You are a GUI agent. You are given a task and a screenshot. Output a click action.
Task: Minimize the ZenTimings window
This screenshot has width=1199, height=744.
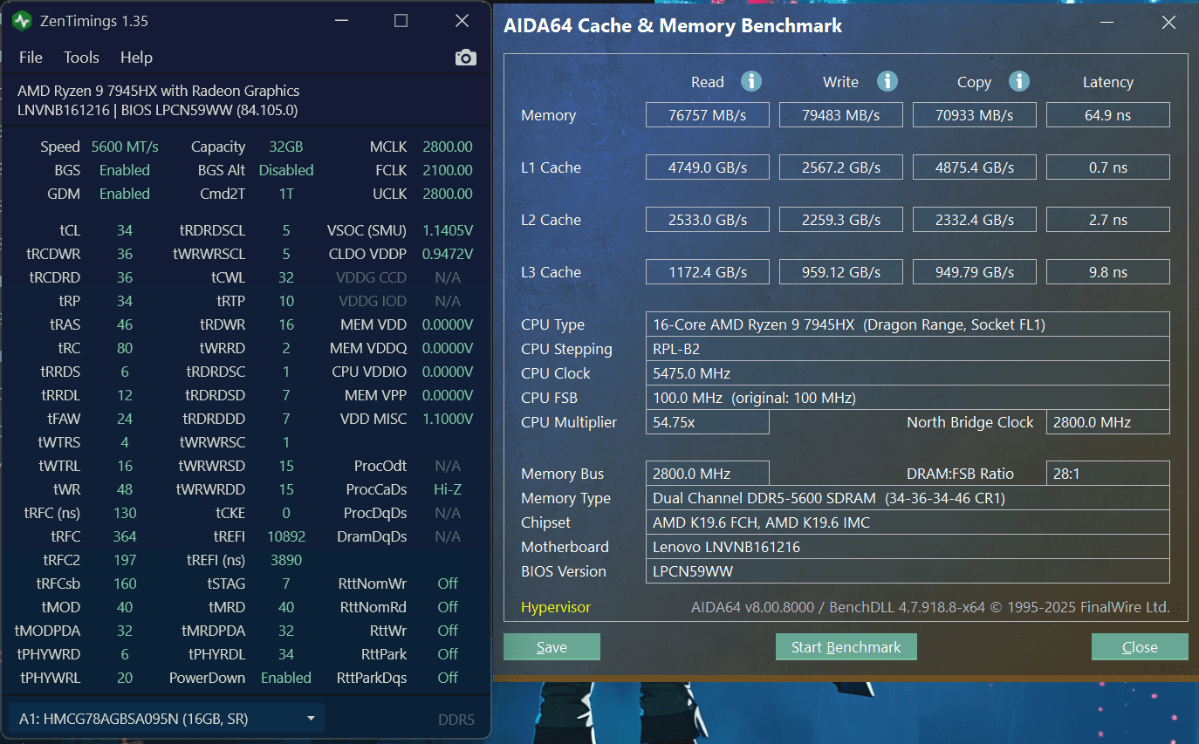(339, 21)
